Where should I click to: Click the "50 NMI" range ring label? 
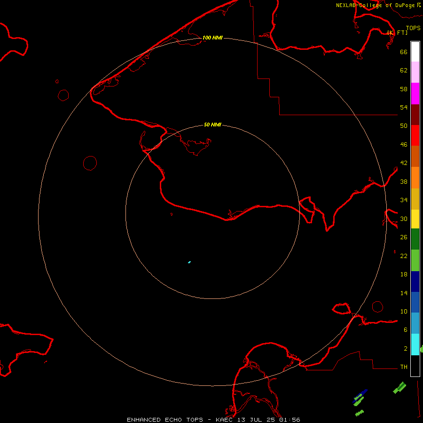click(212, 125)
